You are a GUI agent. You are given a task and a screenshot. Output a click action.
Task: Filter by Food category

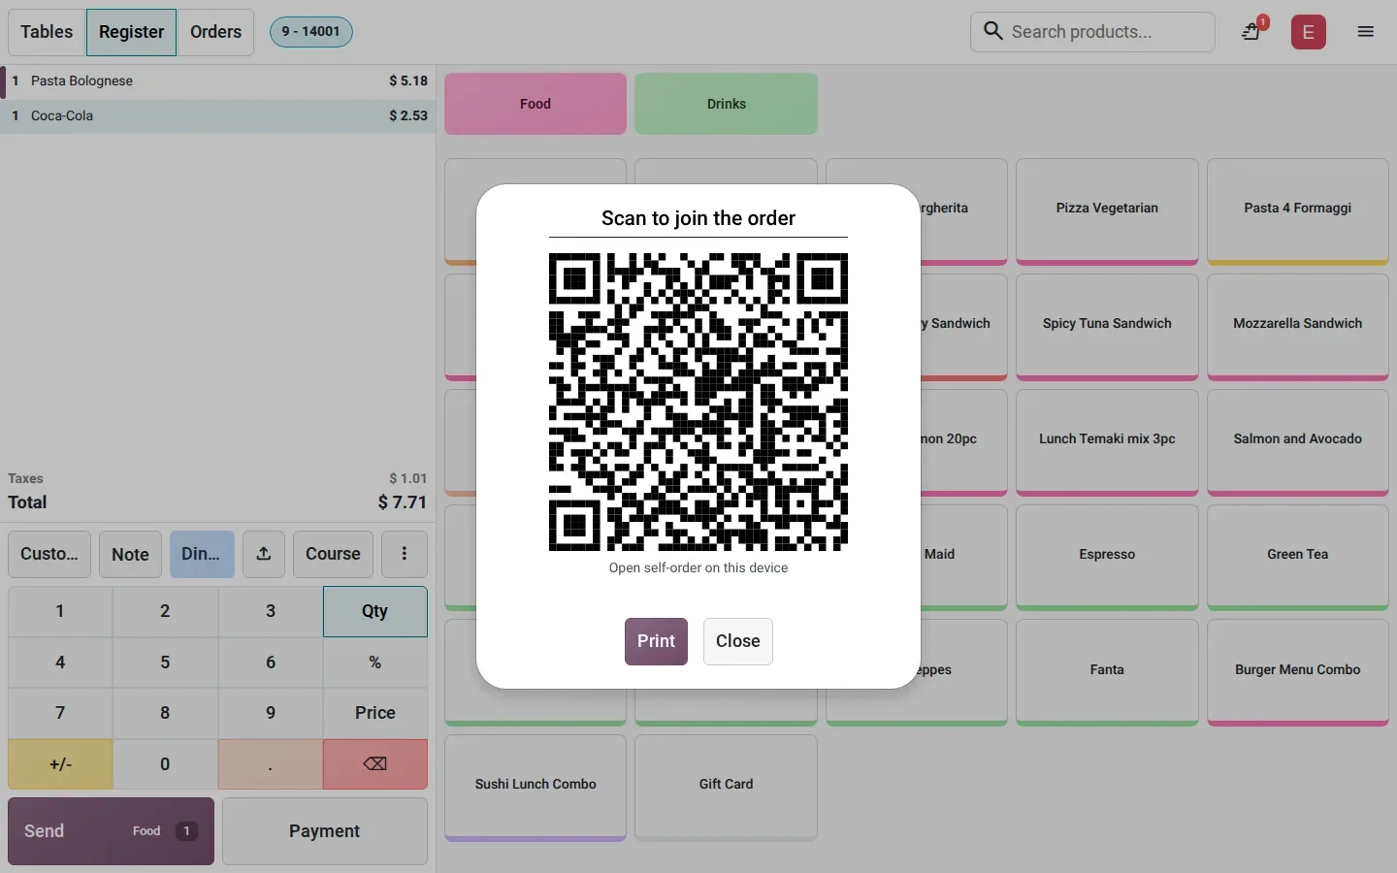click(x=536, y=104)
